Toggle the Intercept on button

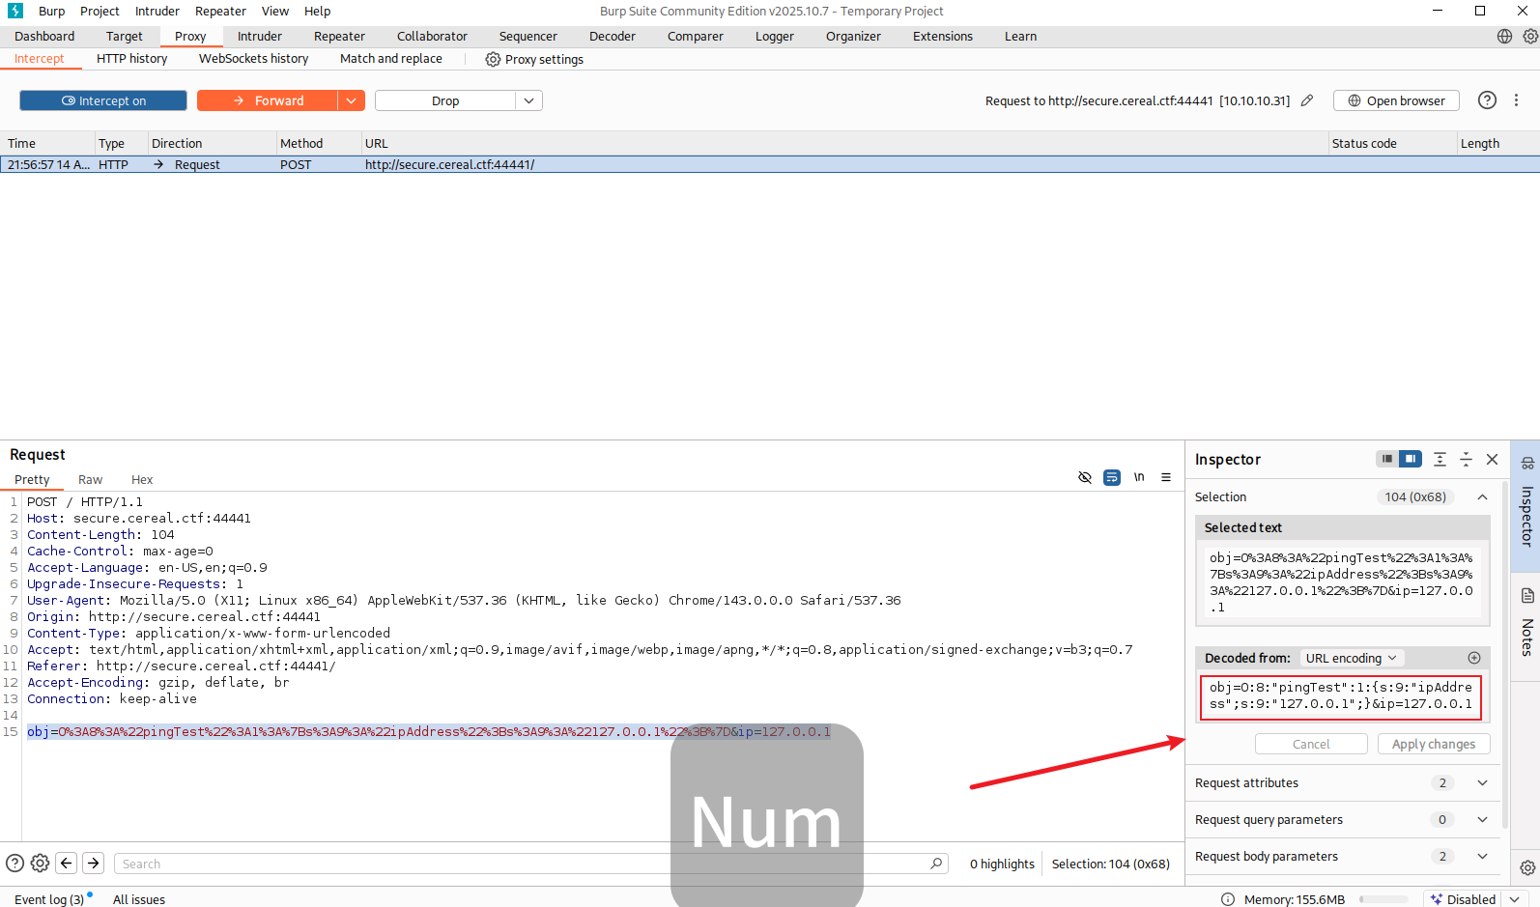(x=103, y=100)
